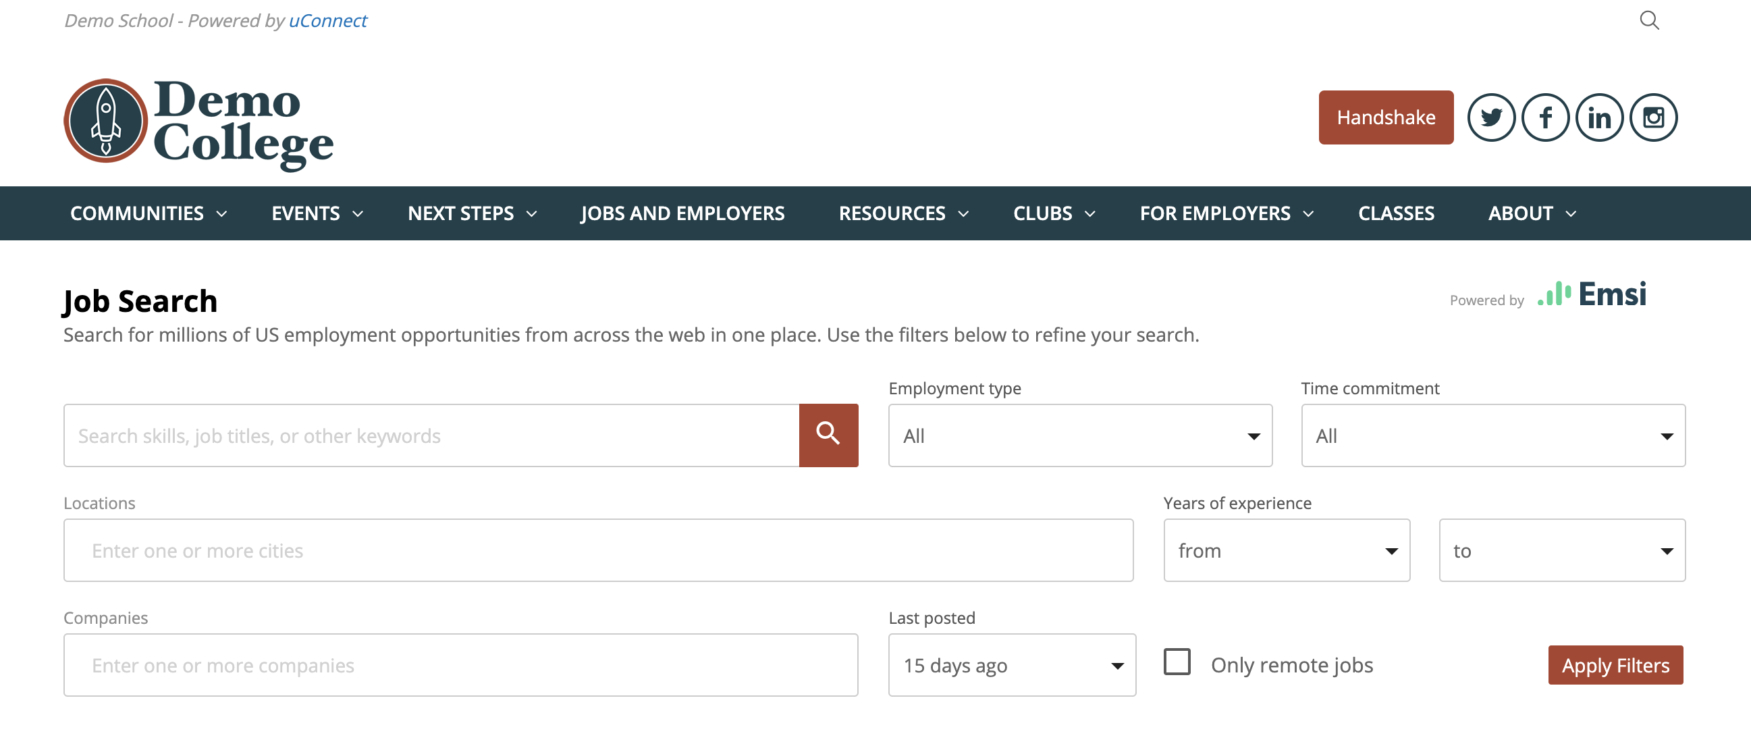Open the Instagram social icon
The image size is (1751, 744).
(x=1653, y=117)
